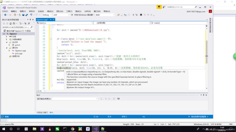Viewport: 236px width, 132px height.
Task: Click the Visual Studio taskbar icon
Action: tap(95, 129)
